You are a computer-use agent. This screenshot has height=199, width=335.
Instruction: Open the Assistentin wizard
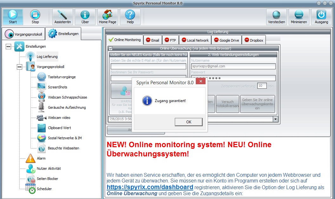[x=62, y=17]
